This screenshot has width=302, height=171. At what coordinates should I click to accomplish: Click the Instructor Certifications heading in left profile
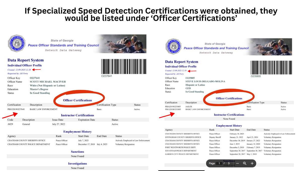tap(78, 115)
